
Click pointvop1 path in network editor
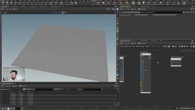point(142,43)
